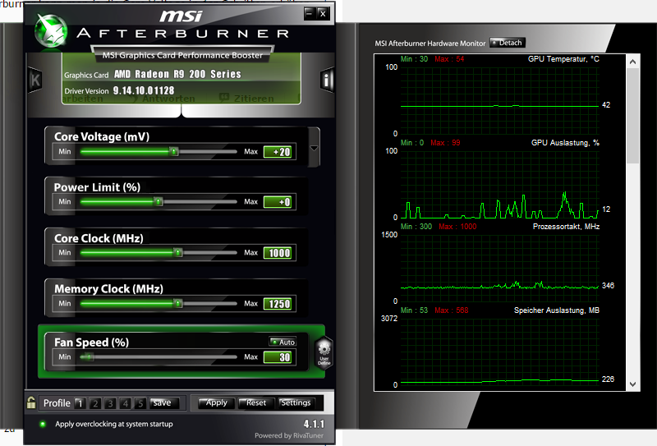The width and height of the screenshot is (657, 446).
Task: Click the Core Clock slider handle
Action: tap(178, 253)
